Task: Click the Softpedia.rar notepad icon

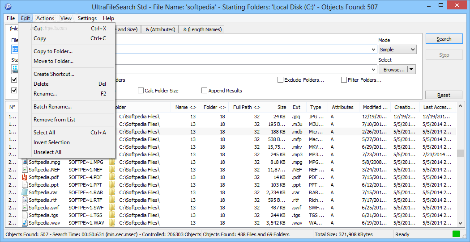Action: [25, 192]
